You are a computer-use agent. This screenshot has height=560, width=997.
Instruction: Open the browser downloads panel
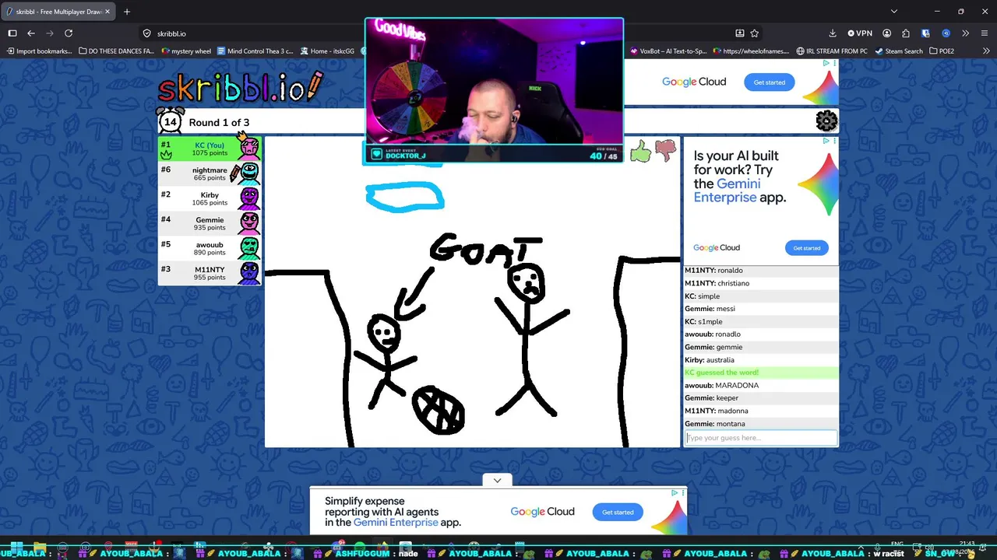click(833, 33)
